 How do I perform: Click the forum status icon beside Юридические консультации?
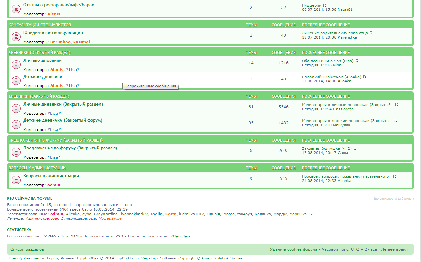[x=16, y=37]
